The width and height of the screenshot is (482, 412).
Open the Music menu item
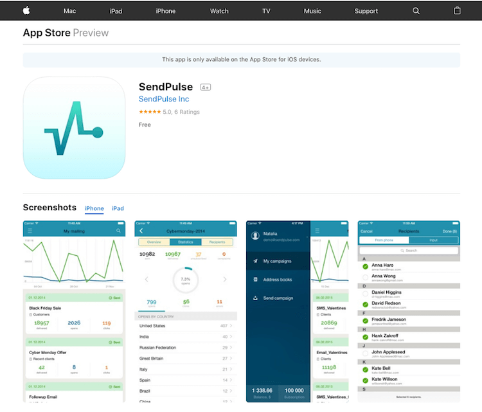[312, 11]
